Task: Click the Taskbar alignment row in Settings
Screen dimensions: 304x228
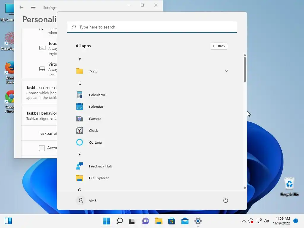Action: tap(39, 133)
